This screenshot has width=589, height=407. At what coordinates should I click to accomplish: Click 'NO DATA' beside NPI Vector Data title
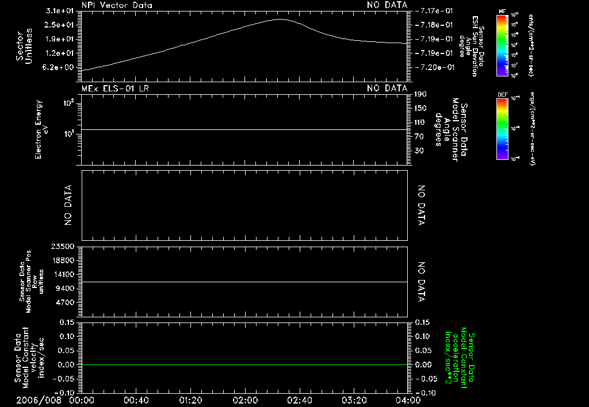pyautogui.click(x=387, y=5)
